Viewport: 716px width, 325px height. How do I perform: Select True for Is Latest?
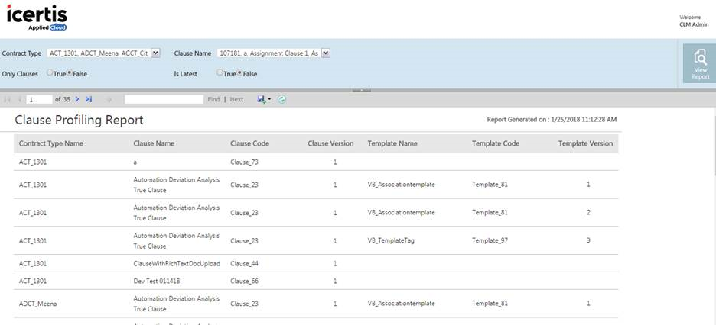click(220, 73)
